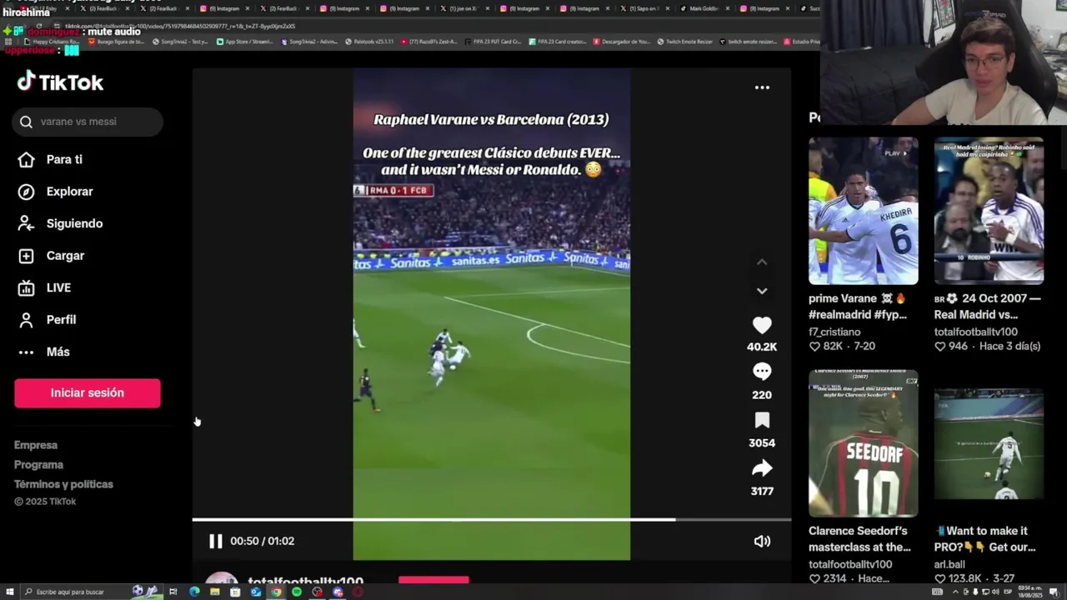Open the Empresa footer link

(36, 445)
